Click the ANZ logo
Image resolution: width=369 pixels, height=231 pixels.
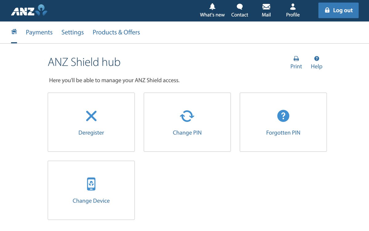click(x=29, y=10)
